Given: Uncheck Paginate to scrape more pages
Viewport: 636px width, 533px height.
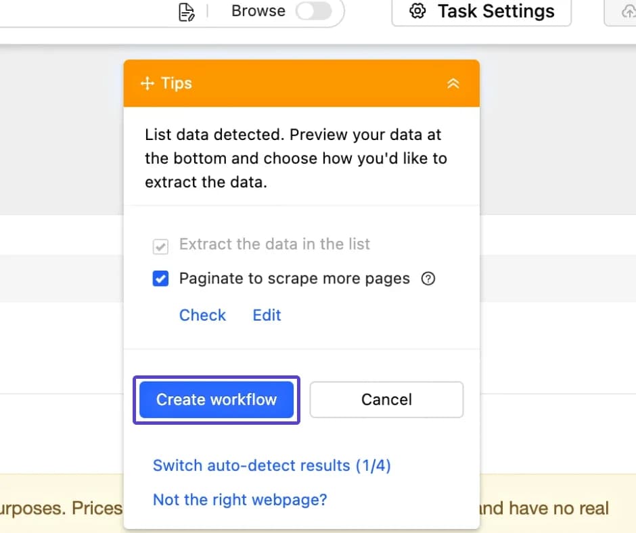Looking at the screenshot, I should (160, 279).
